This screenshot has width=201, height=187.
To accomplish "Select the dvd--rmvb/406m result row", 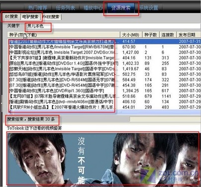I will click(x=104, y=102).
